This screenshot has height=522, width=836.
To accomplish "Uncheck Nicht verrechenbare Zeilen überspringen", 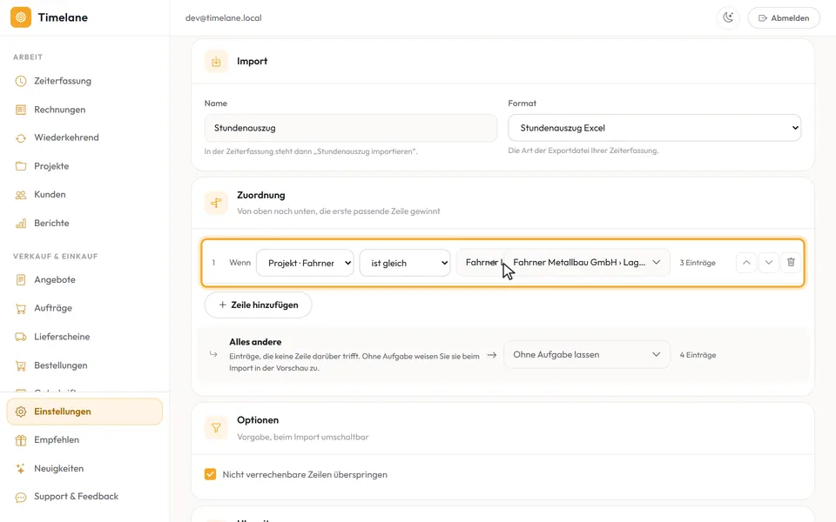I will (x=211, y=474).
